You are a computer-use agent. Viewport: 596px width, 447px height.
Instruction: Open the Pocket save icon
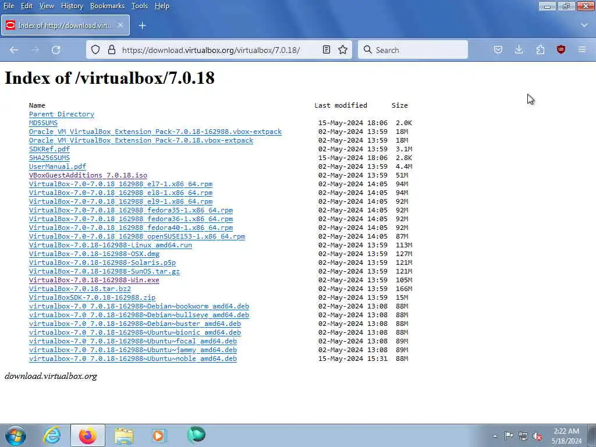pyautogui.click(x=498, y=50)
